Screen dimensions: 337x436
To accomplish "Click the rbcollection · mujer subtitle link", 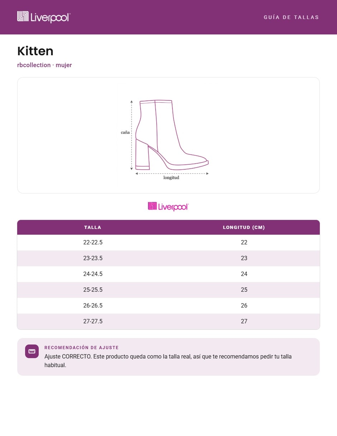I will click(44, 65).
